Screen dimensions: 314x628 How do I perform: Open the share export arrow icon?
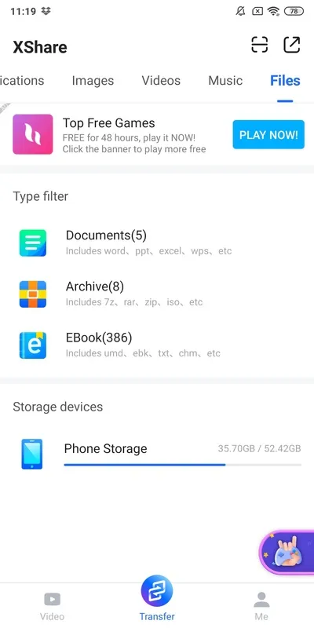291,45
